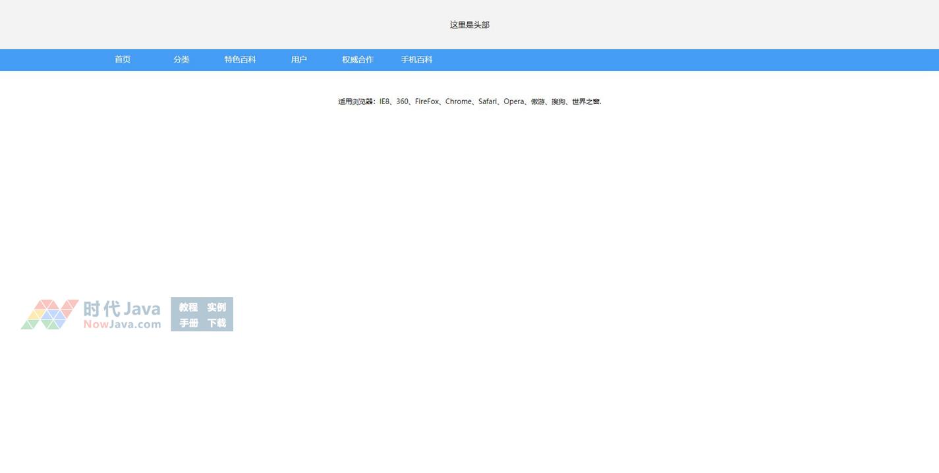
Task: Click the 手机百科 navigation link
Action: (416, 60)
